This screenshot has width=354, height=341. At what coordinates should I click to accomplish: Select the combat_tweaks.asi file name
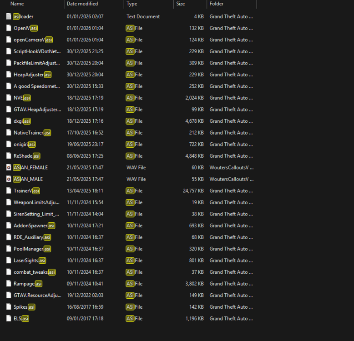34,272
